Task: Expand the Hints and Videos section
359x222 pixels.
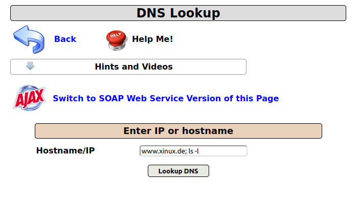Action: [x=133, y=67]
